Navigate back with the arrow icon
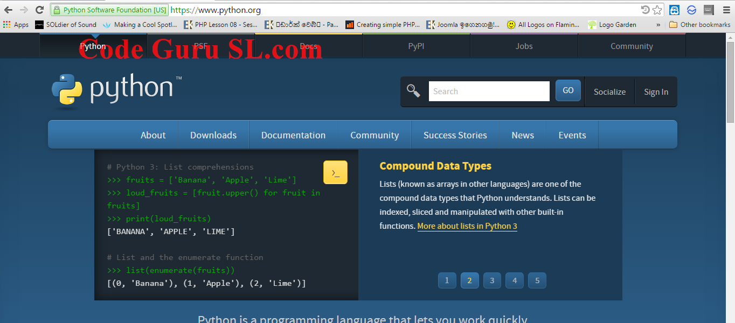735x323 pixels. click(8, 9)
